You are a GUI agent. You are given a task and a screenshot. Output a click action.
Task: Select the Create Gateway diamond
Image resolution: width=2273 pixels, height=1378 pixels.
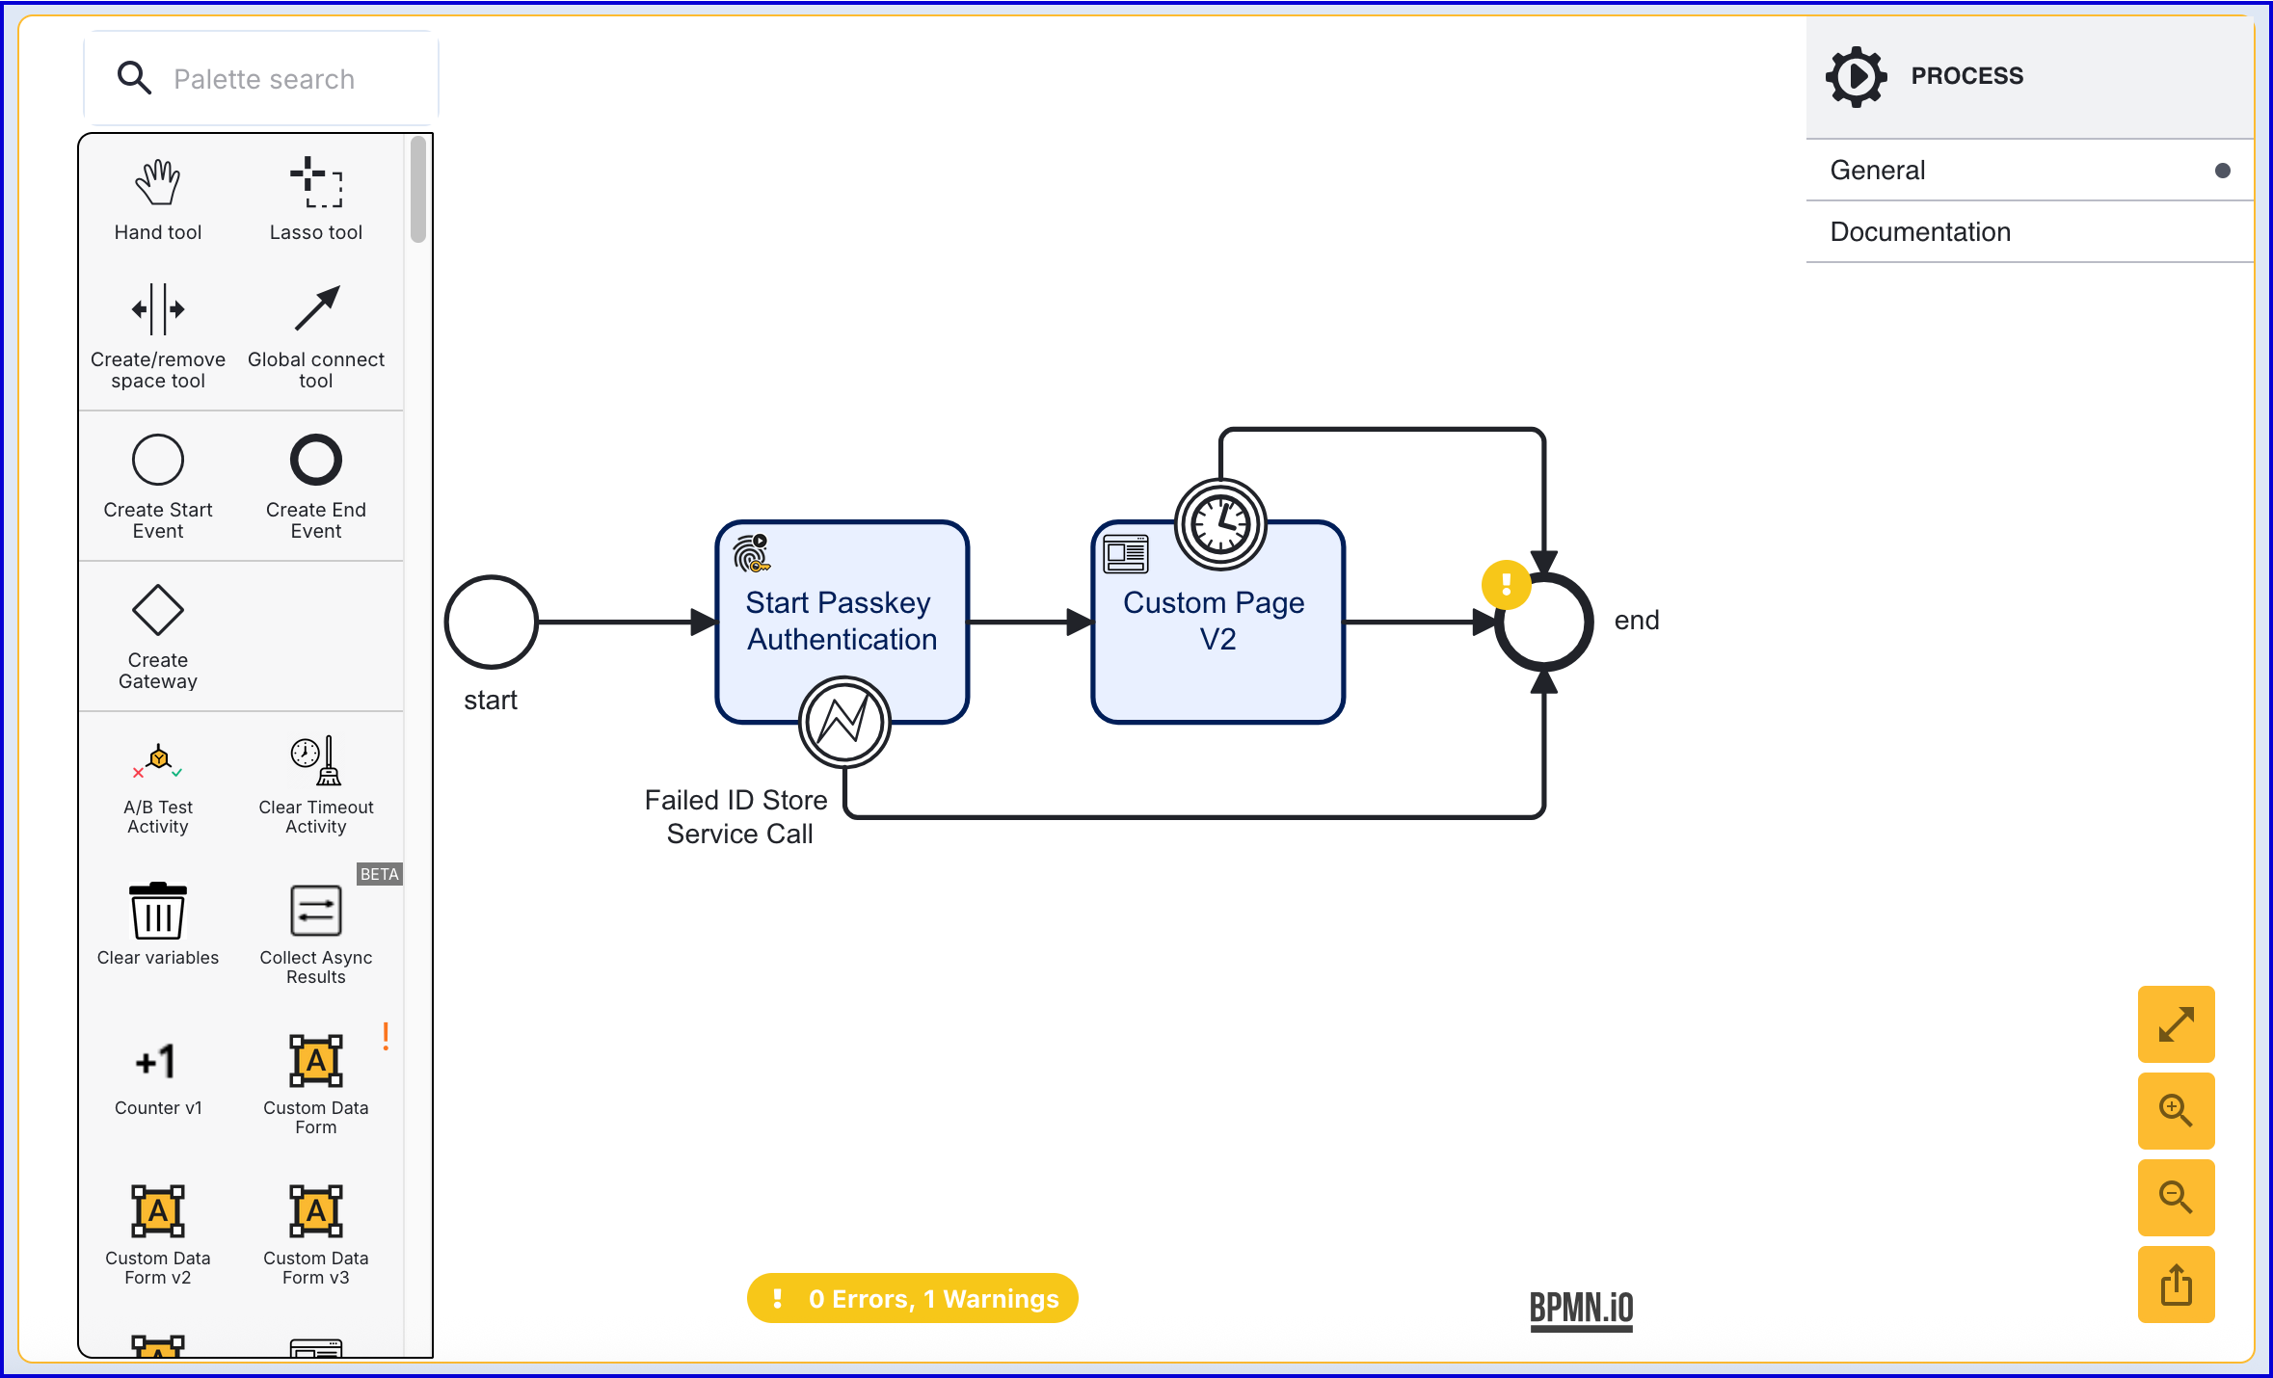pos(158,610)
